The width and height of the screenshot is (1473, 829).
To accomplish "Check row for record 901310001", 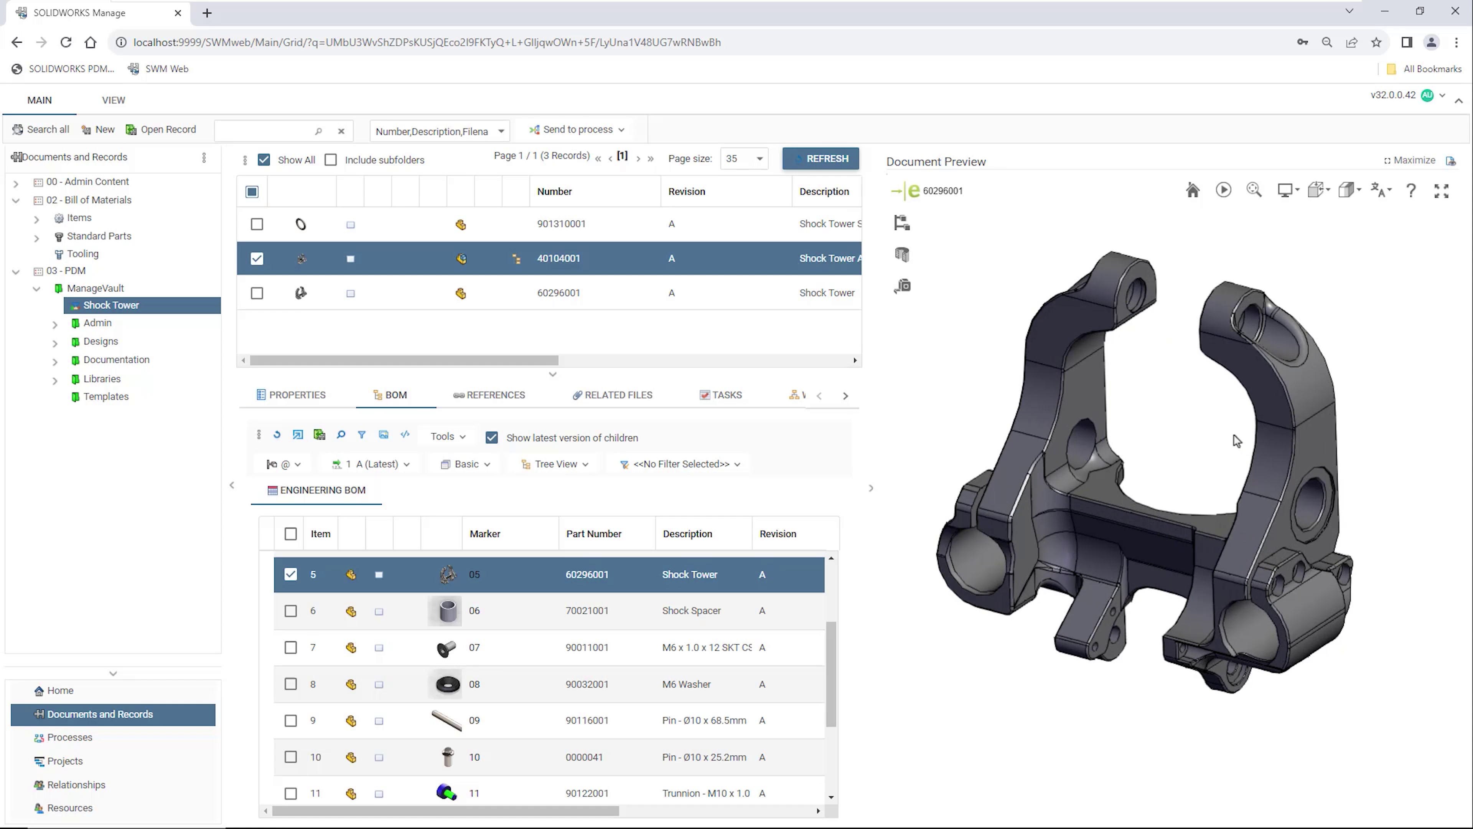I will point(256,224).
